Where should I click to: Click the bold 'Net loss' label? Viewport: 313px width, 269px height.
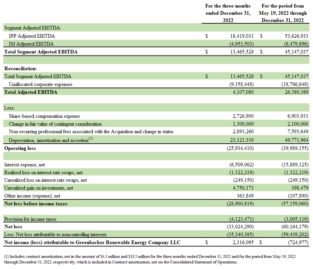[x=13, y=227]
